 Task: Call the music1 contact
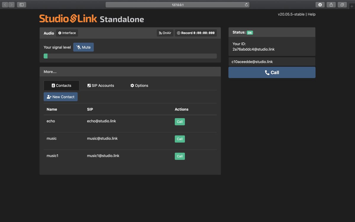180,156
